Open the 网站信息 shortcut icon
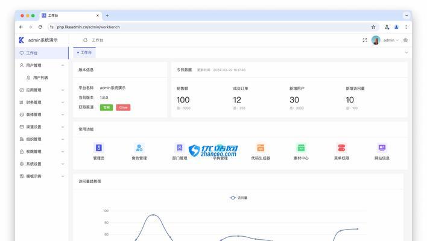427x241 pixels. 382,148
